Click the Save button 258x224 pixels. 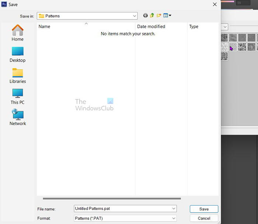click(x=204, y=209)
